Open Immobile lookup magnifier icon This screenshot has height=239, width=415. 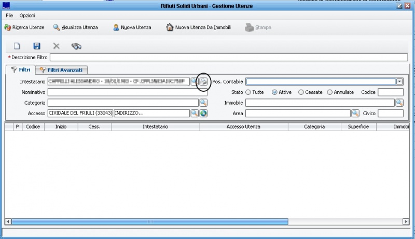(x=399, y=103)
